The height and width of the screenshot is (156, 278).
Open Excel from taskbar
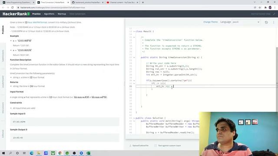[x=88, y=153]
